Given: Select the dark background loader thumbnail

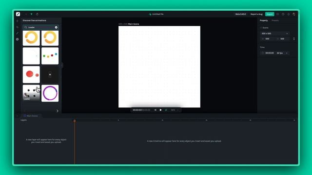Looking at the screenshot, I should tap(50, 74).
